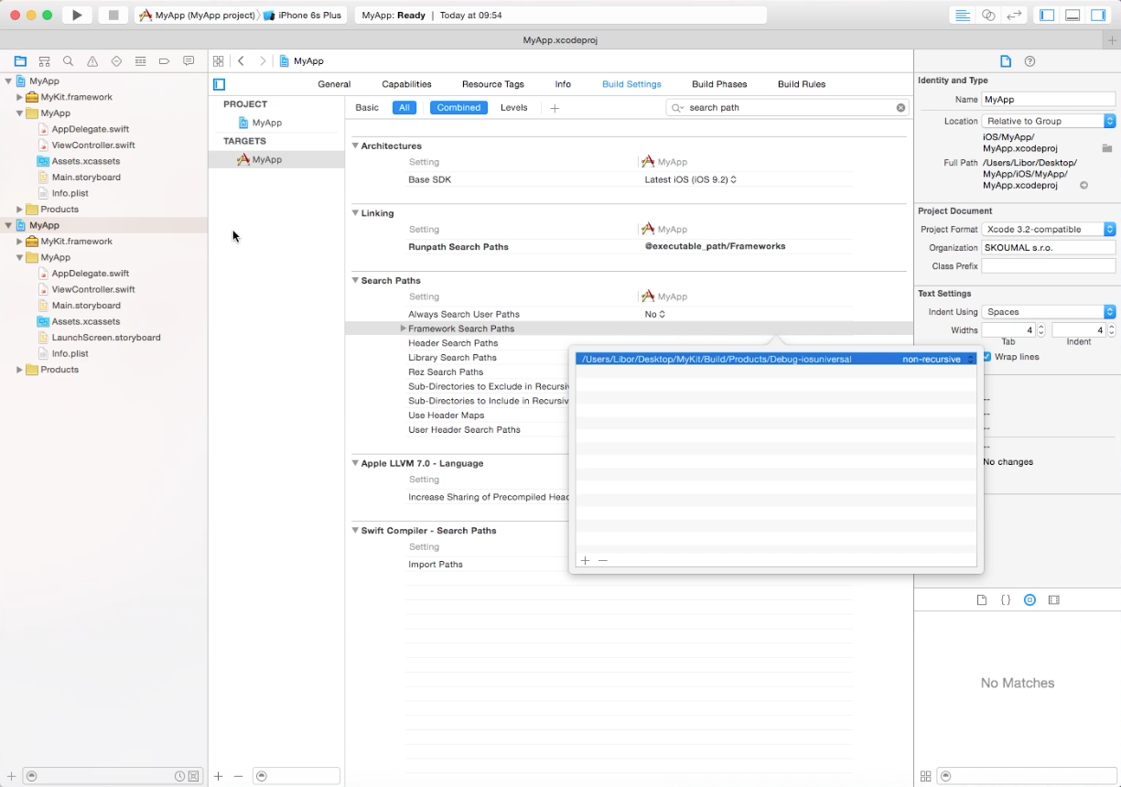Increase the Tab width stepper

[1041, 327]
